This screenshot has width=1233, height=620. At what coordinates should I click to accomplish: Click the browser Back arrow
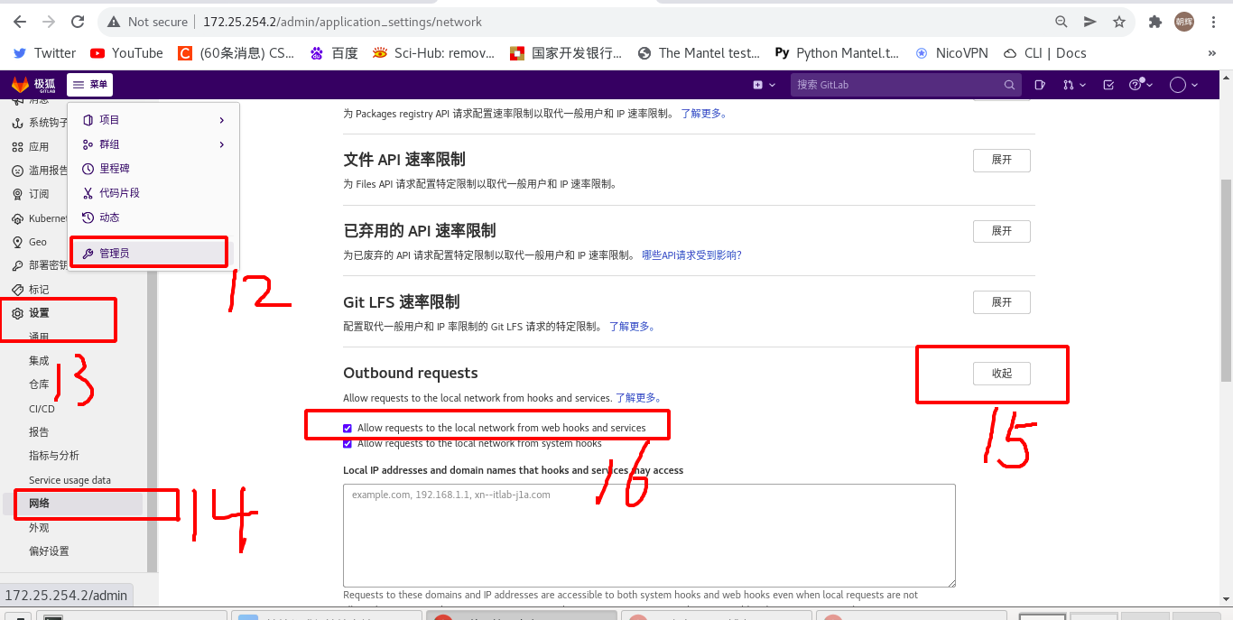20,22
